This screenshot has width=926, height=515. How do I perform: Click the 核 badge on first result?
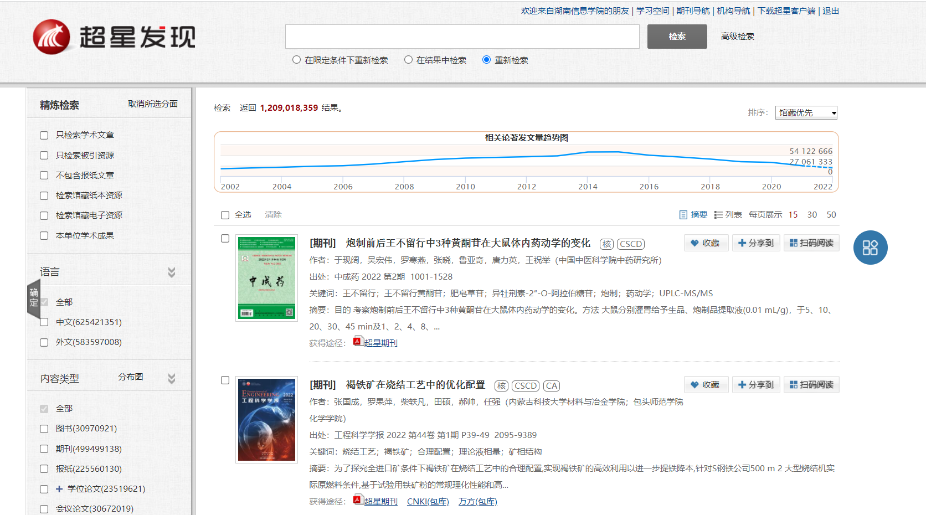(x=607, y=244)
